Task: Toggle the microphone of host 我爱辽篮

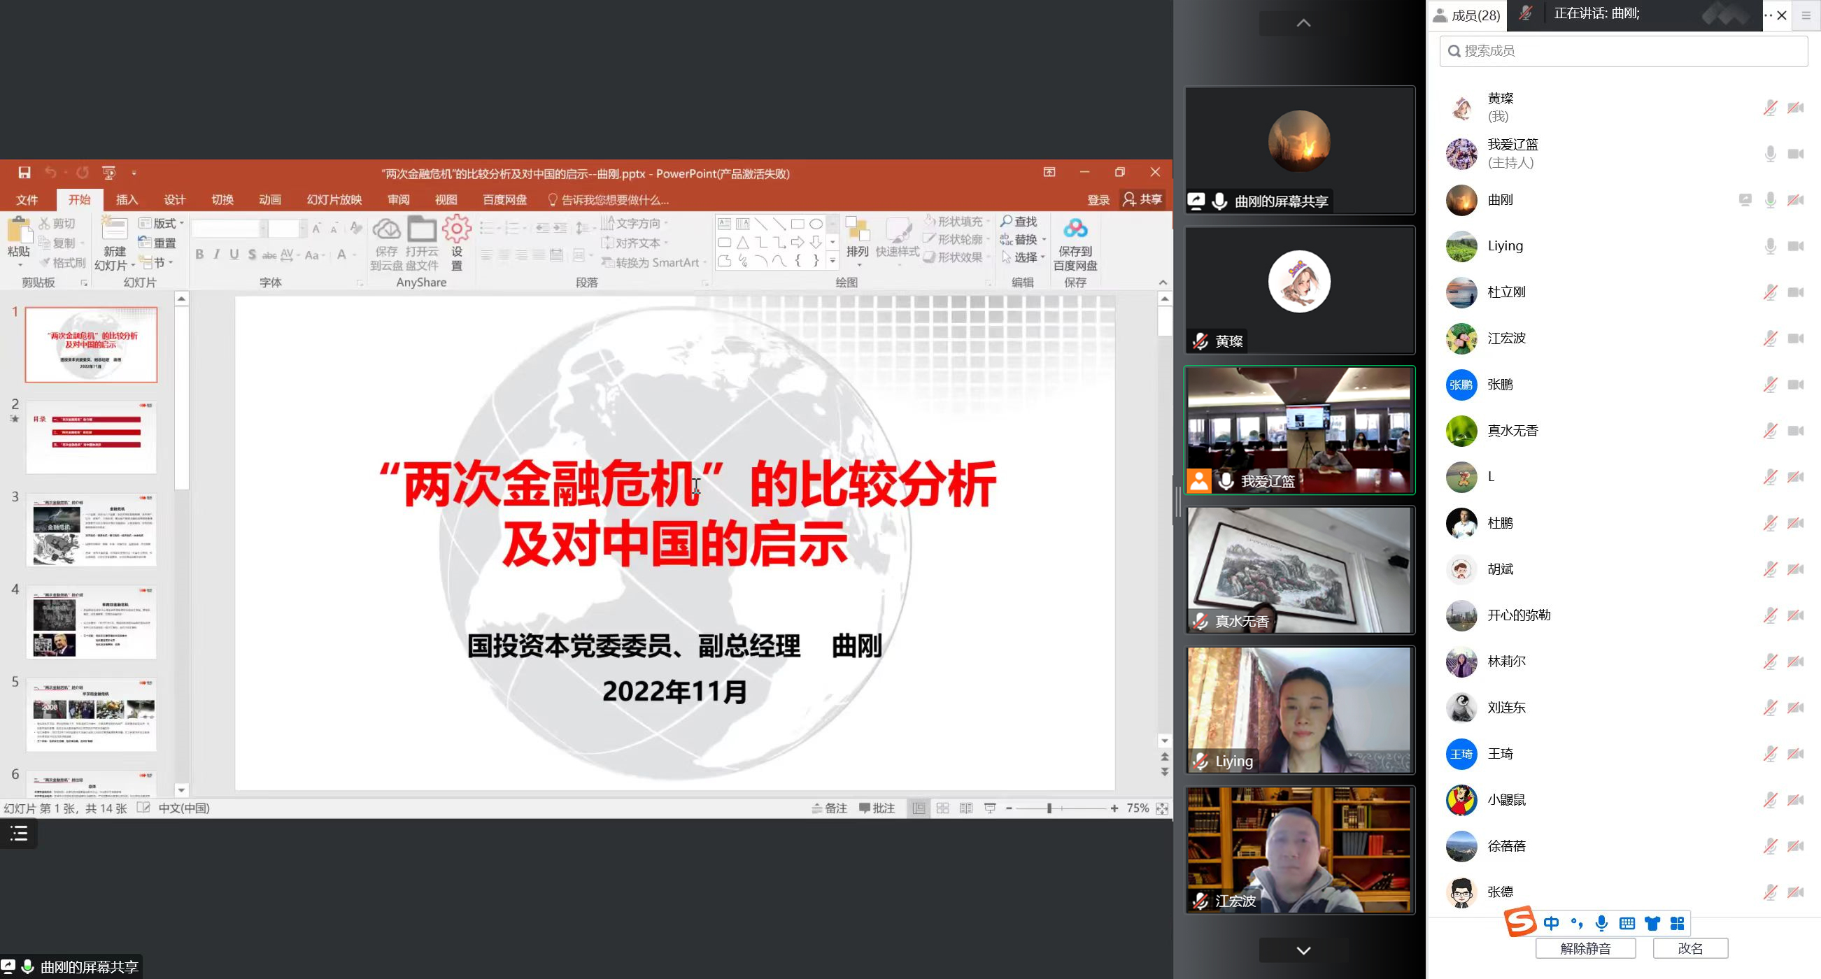Action: click(1769, 154)
